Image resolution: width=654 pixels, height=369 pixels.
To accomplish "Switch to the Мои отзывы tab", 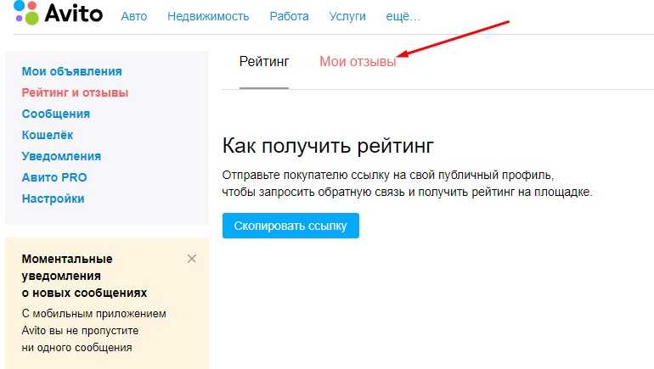I will 358,62.
